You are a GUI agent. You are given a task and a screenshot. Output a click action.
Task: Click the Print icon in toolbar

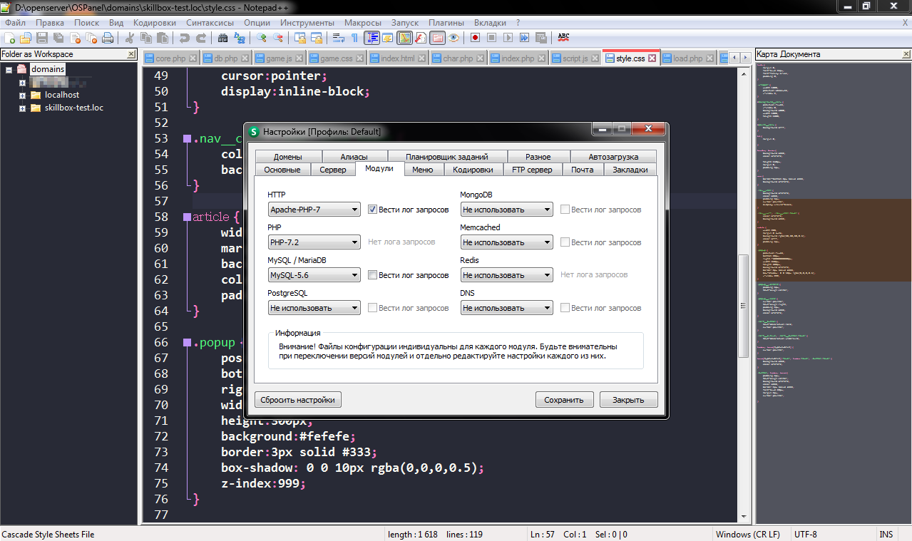point(107,38)
